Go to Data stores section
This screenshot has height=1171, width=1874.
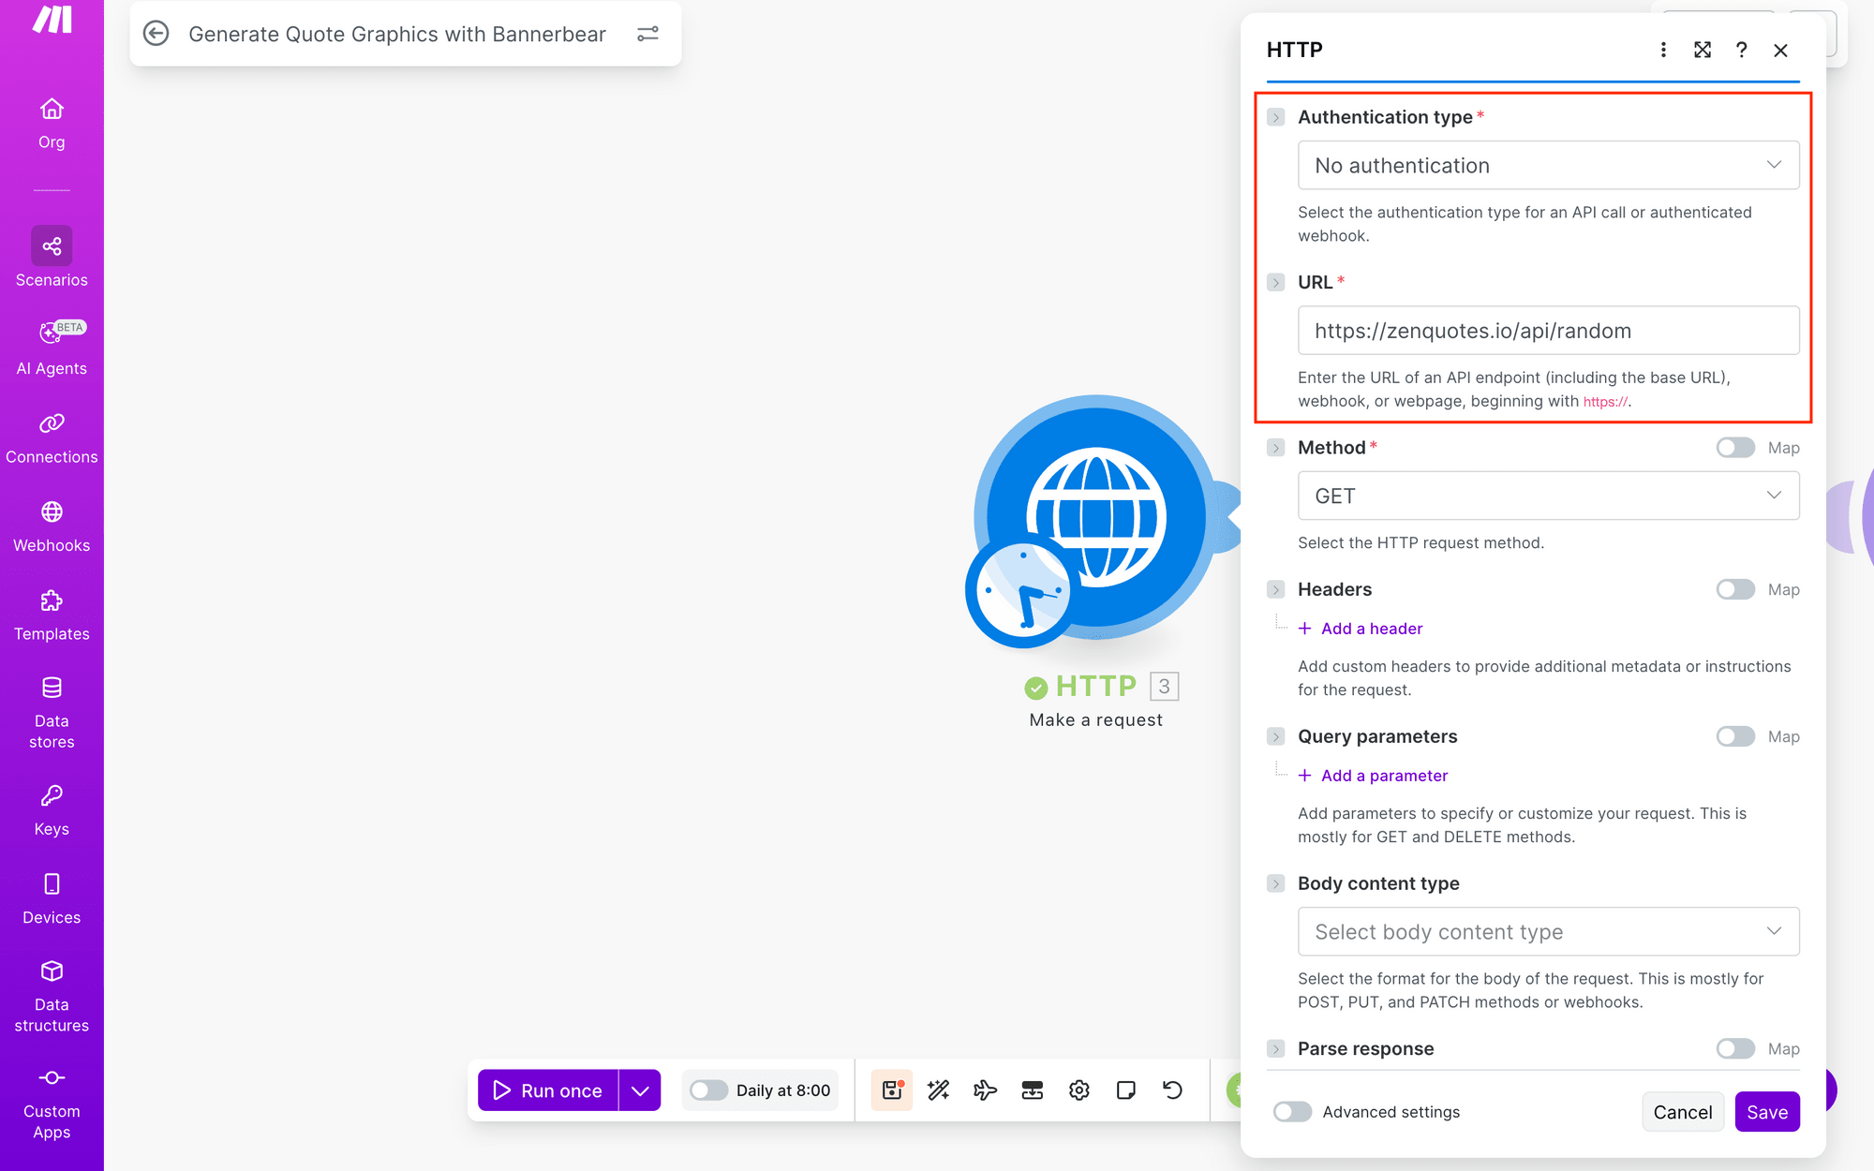[52, 712]
